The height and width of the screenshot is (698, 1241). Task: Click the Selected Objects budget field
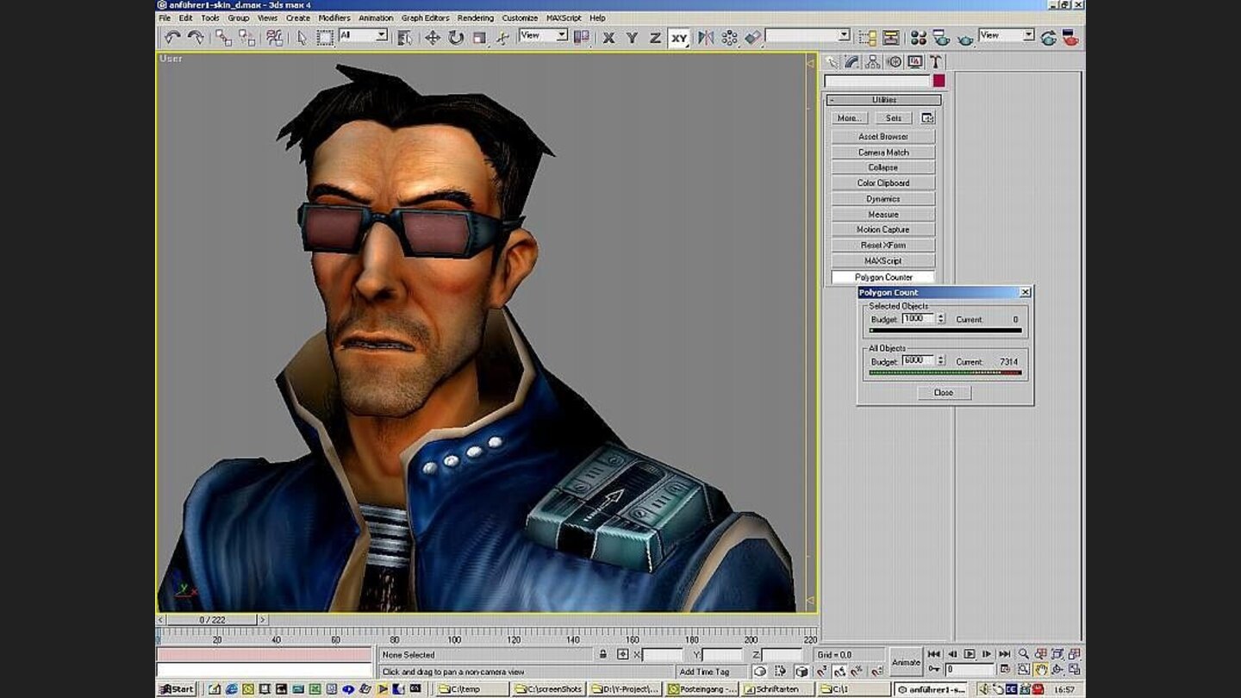(919, 319)
